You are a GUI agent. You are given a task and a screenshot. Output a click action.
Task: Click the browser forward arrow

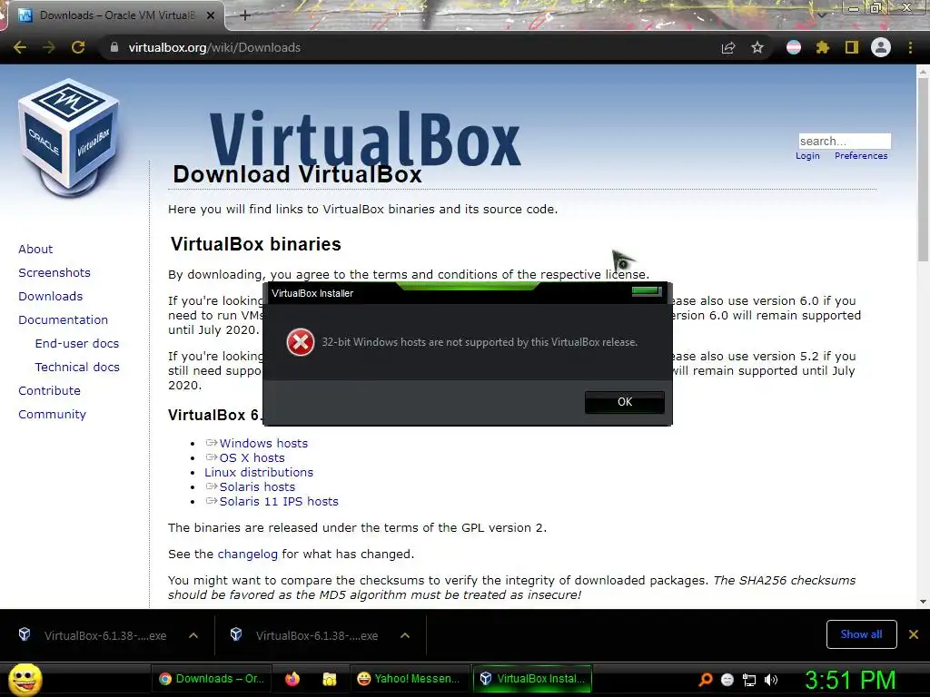click(x=49, y=47)
